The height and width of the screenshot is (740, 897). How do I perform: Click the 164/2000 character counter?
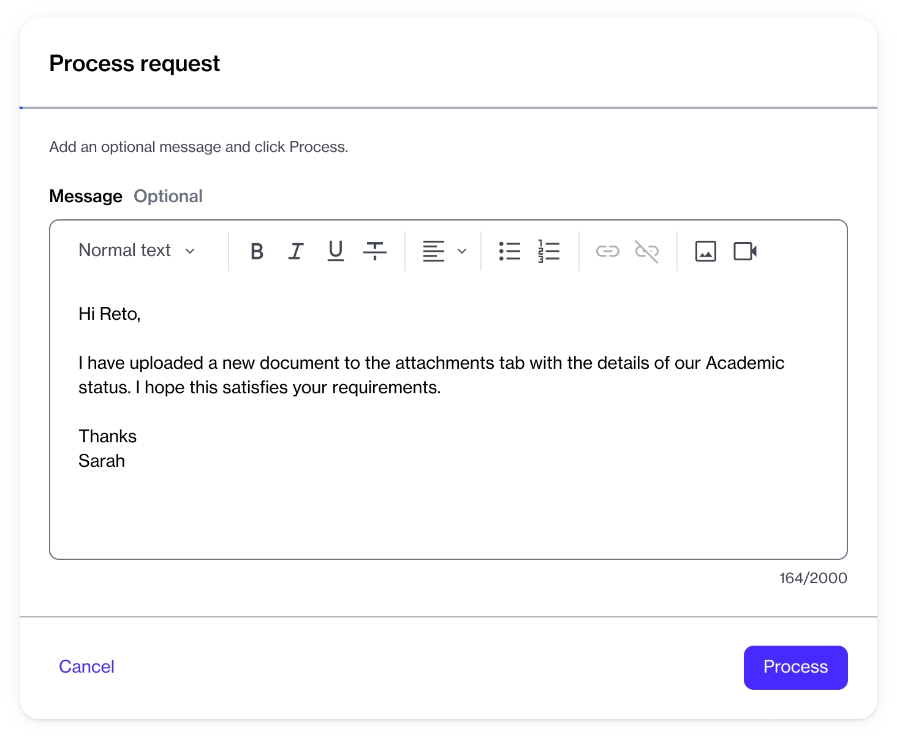(812, 578)
